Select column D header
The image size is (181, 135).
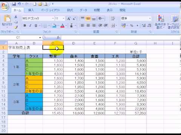(74, 43)
